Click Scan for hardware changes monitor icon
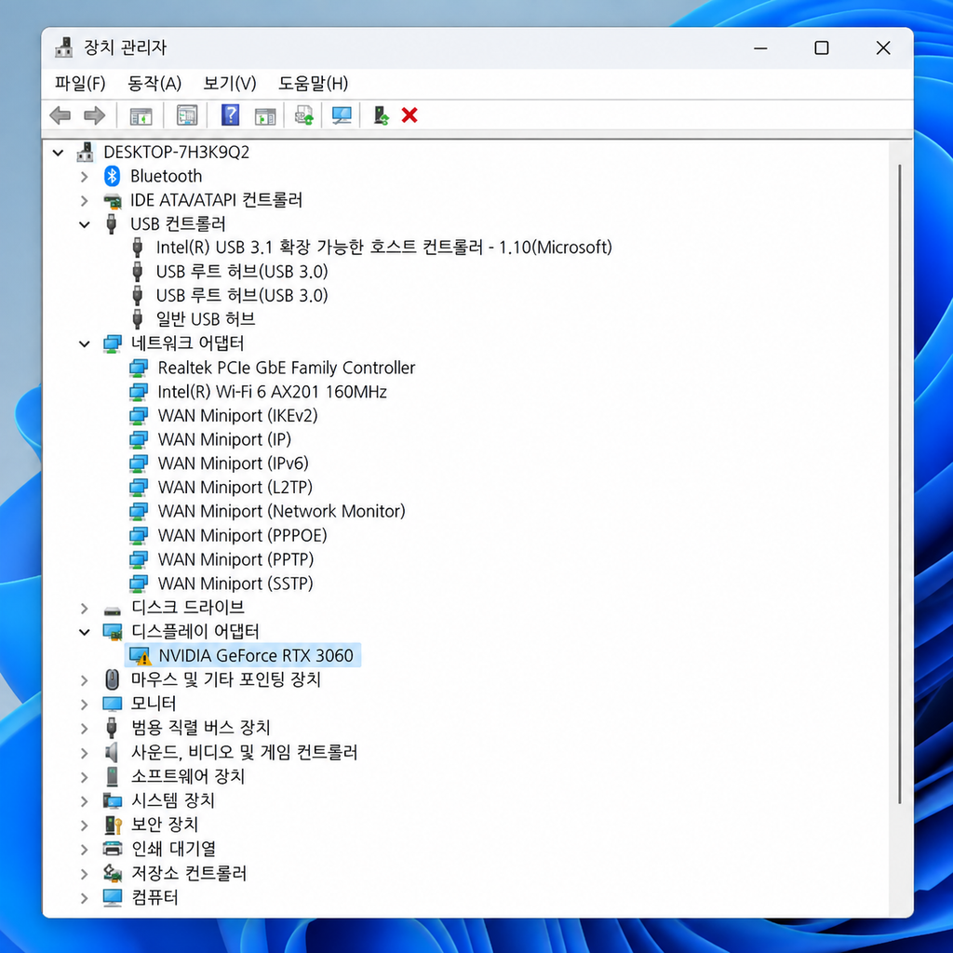953x953 pixels. (342, 114)
